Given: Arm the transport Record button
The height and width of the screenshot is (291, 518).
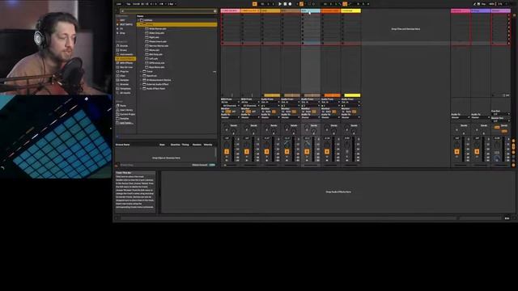Looking at the screenshot, I should [290, 4].
